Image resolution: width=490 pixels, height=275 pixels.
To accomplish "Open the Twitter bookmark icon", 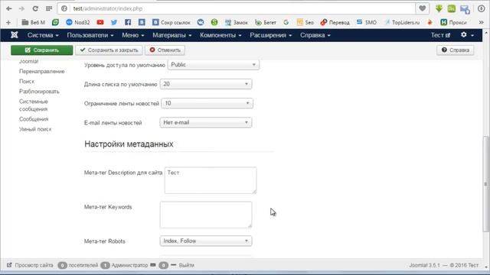I will point(114,22).
